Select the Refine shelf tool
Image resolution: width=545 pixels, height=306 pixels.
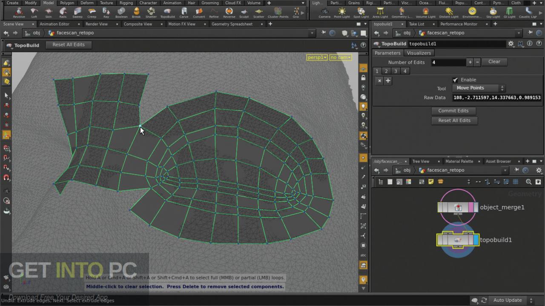[x=214, y=13]
